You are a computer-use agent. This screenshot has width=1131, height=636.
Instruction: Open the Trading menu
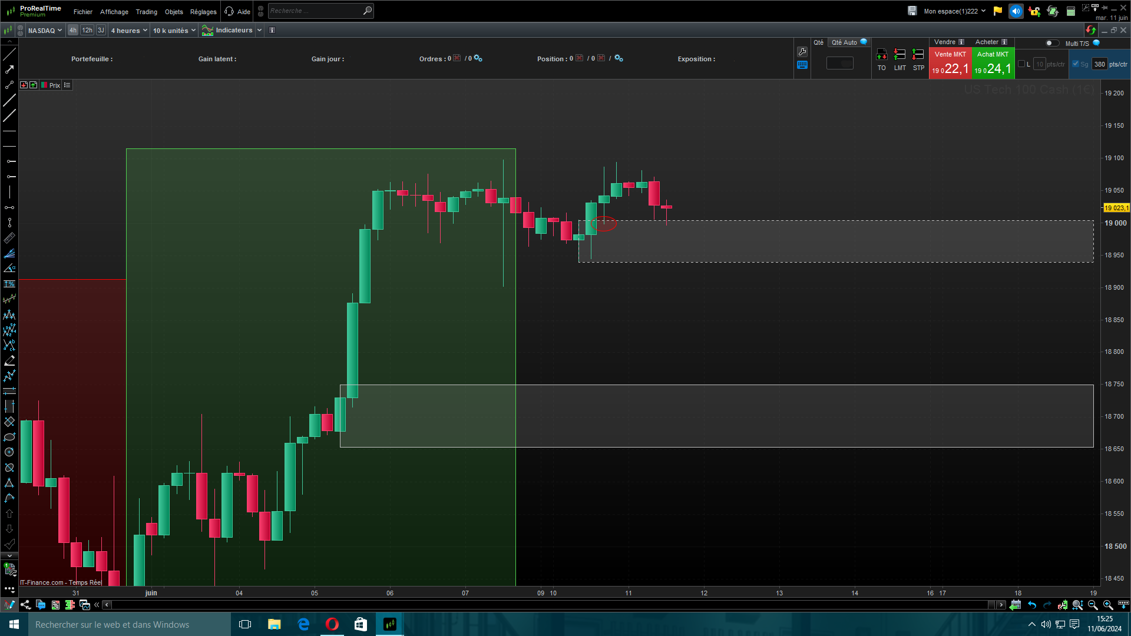pos(146,12)
